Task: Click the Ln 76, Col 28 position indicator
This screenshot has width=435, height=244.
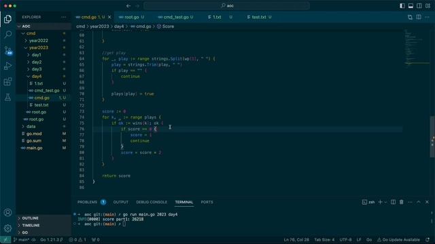Action: [296, 240]
